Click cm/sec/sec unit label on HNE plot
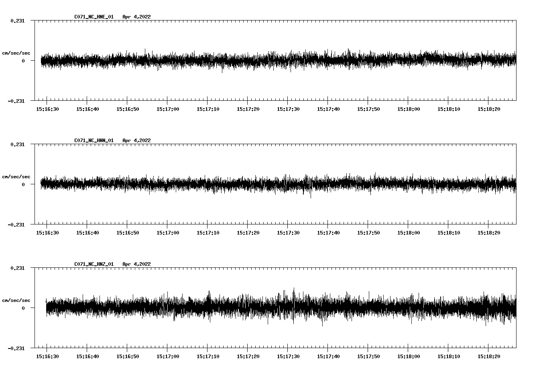Screen dimensions: 545x371 point(16,53)
